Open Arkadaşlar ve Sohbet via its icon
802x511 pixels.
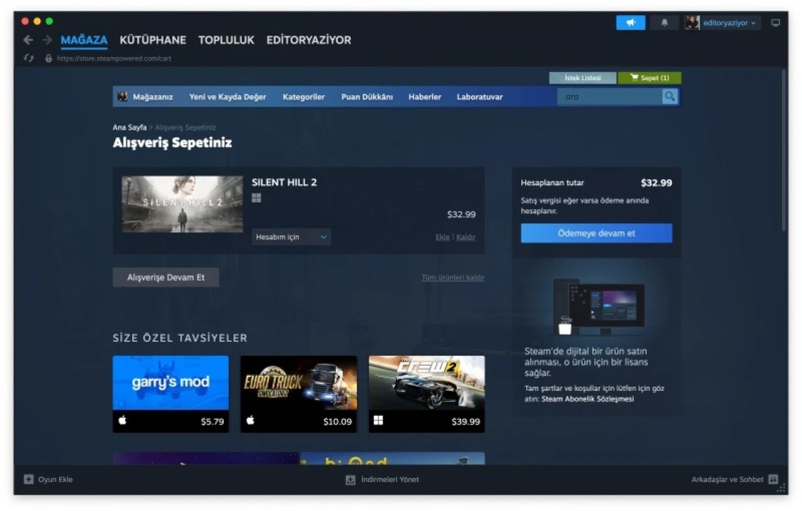[773, 479]
